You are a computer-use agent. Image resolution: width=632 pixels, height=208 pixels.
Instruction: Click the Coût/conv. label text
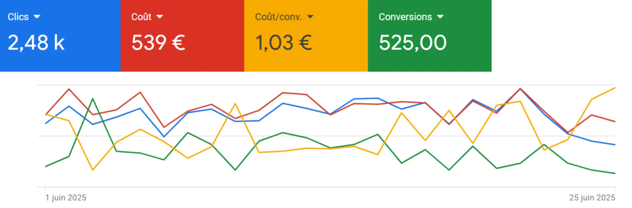click(x=278, y=17)
